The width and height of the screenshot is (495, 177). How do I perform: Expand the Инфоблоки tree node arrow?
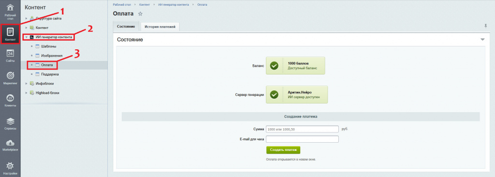click(27, 84)
